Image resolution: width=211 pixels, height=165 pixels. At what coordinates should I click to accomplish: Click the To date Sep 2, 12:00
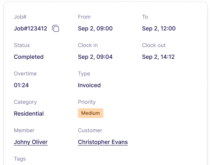(159, 29)
